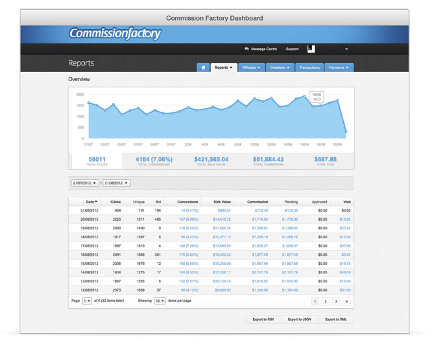
Task: Sort table by Conversions column
Action: coord(187,202)
